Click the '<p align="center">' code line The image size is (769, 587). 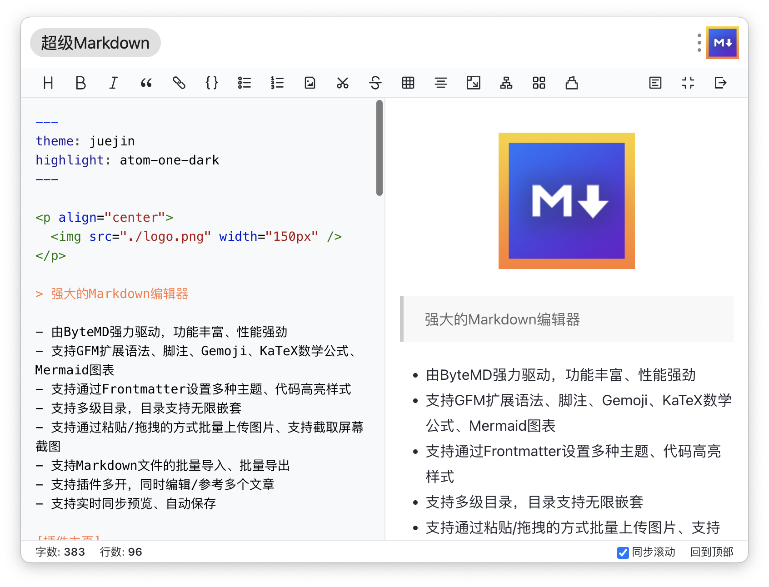tap(105, 218)
